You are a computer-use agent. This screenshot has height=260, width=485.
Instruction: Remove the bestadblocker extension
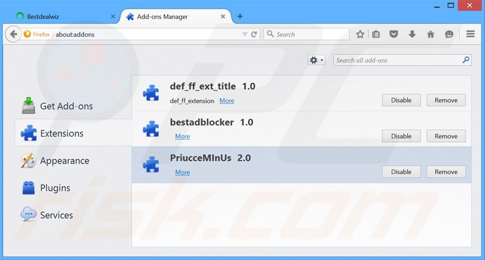[446, 136]
